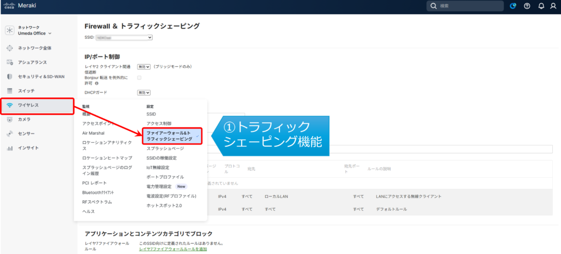This screenshot has width=561, height=254.
Task: Click the insight bar chart icon
Action: coord(10,148)
